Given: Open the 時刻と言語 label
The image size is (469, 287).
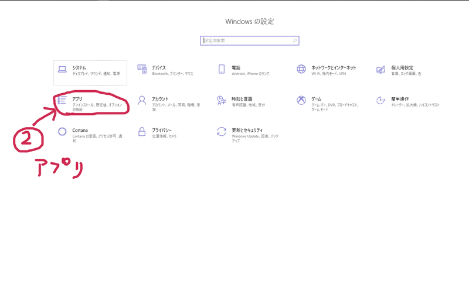Looking at the screenshot, I should click(x=242, y=99).
